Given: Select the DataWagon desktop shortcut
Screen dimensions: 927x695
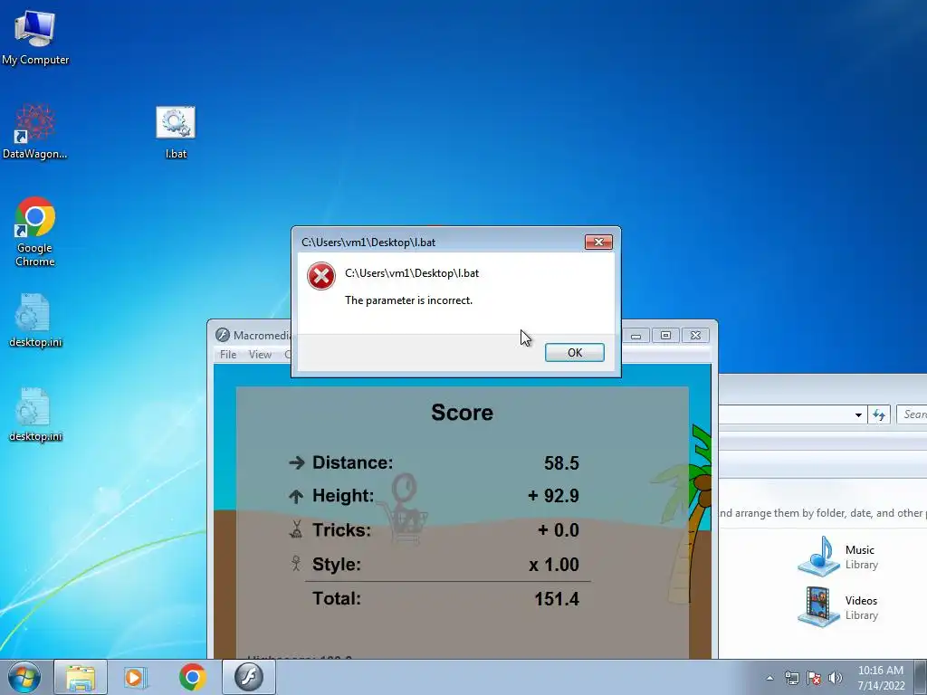Looking at the screenshot, I should (x=35, y=131).
